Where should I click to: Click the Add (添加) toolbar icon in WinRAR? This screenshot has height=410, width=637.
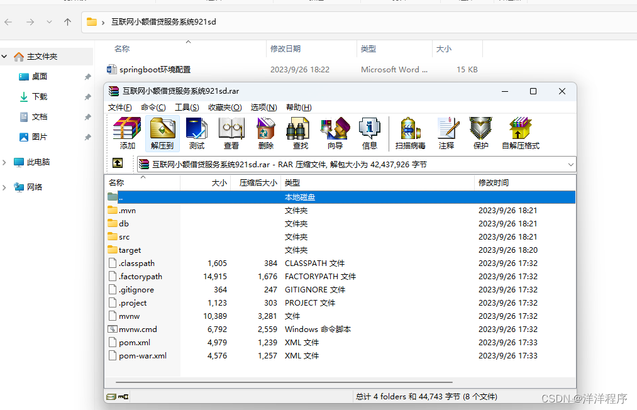point(127,133)
